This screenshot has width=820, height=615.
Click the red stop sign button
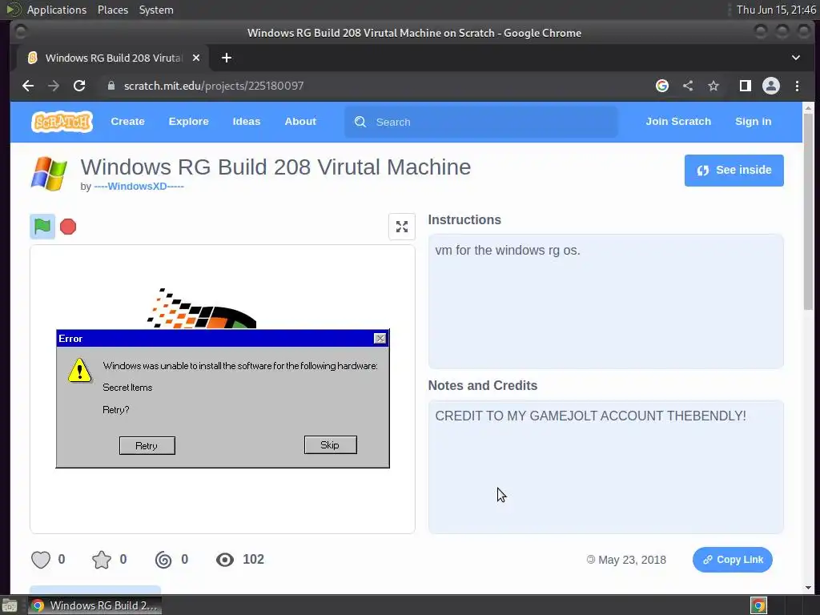point(68,227)
